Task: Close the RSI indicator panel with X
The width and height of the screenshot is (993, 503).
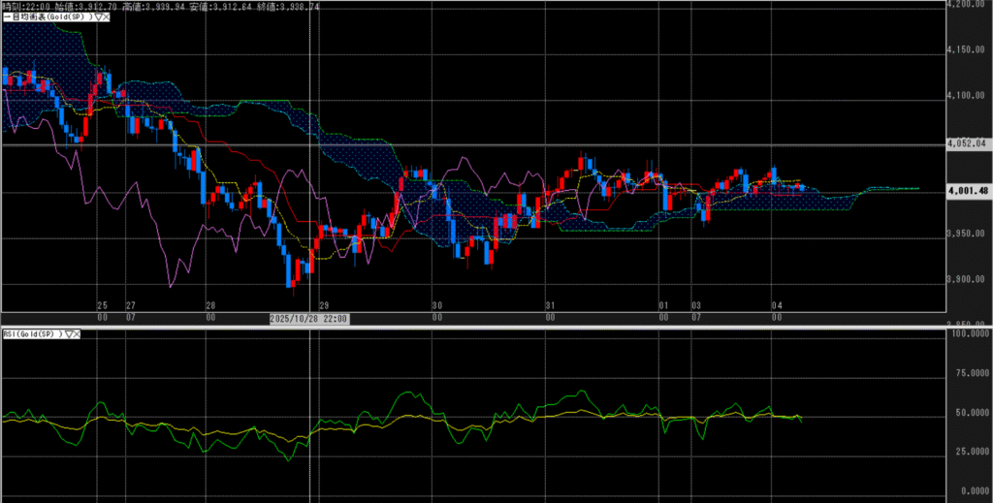Action: pyautogui.click(x=78, y=333)
